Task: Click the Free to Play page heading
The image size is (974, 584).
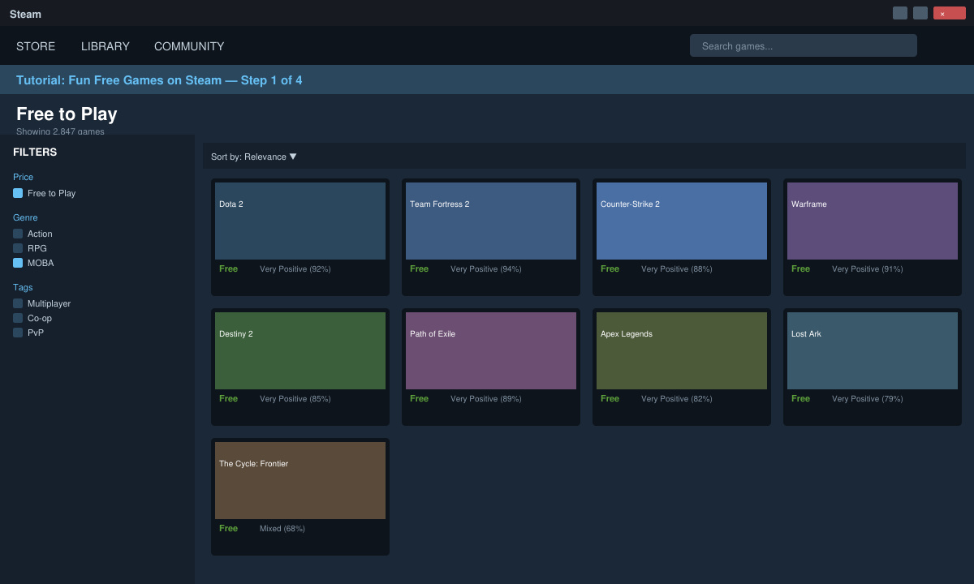Action: tap(67, 114)
